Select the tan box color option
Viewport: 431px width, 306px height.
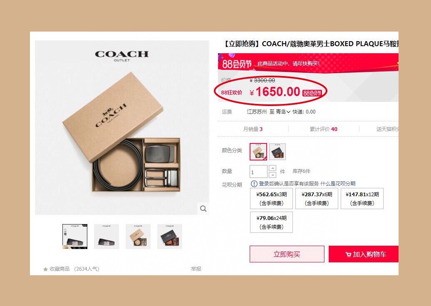pos(258,152)
